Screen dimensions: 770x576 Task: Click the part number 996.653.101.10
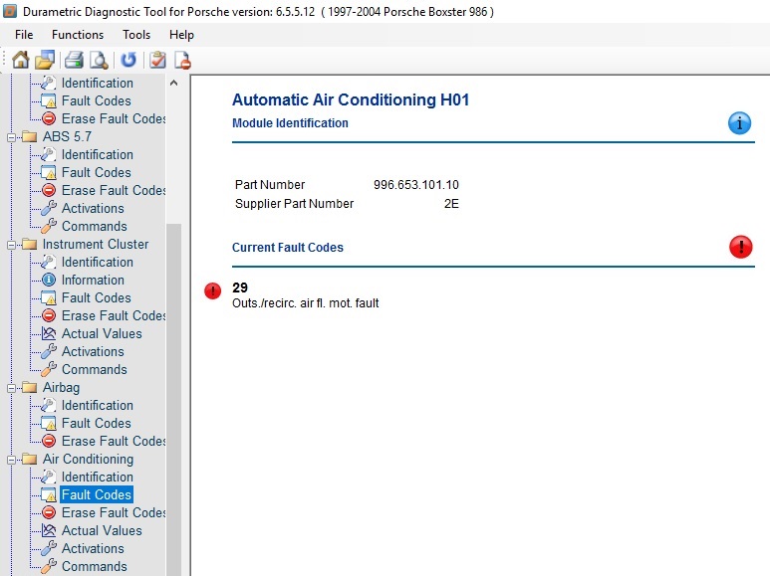[416, 184]
